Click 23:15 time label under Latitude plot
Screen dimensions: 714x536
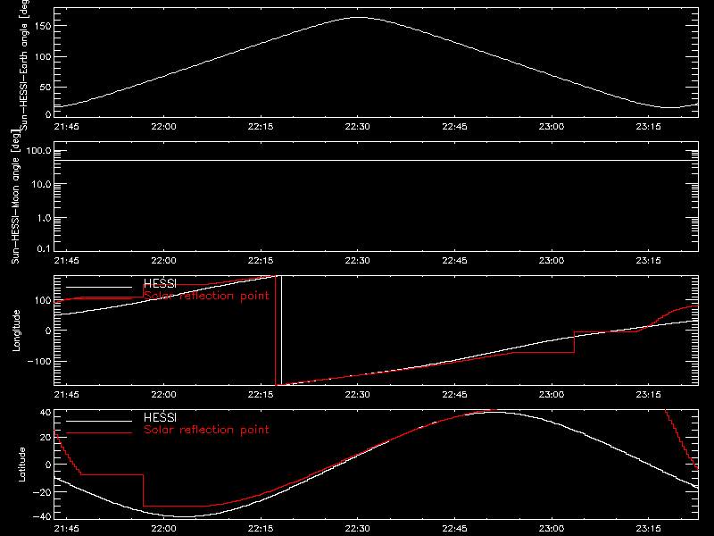[x=649, y=529]
